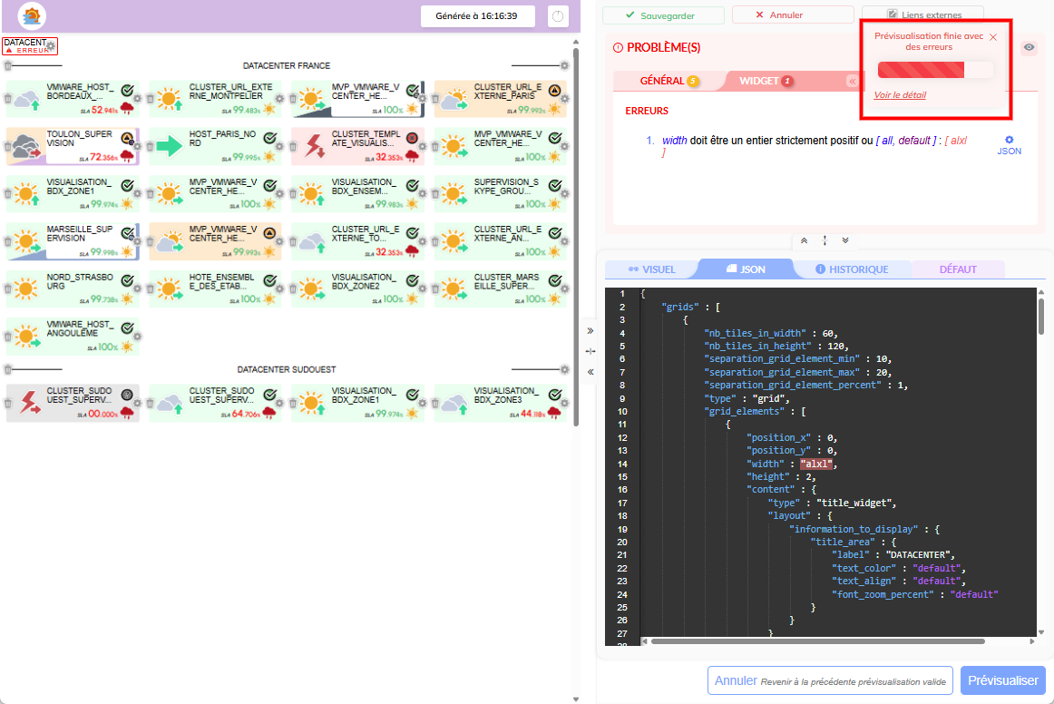This screenshot has width=1054, height=704.
Task: Open settings gear of DATACENTER error widget
Action: pos(52,45)
